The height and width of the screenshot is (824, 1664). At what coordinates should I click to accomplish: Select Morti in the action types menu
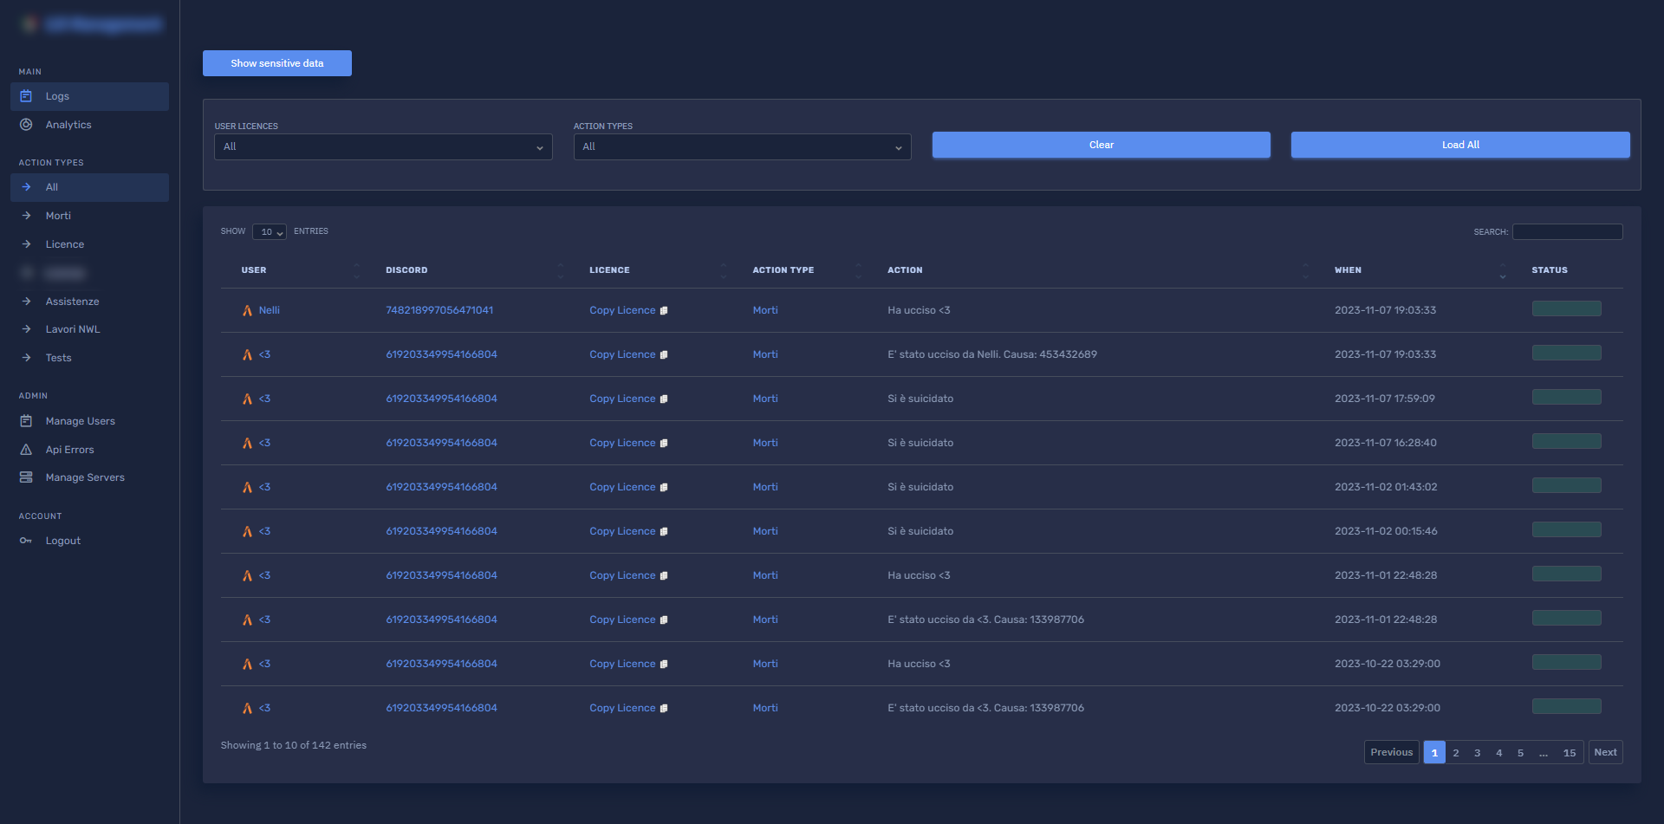pos(58,216)
